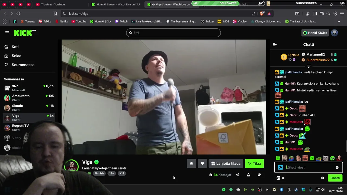Open the moderators icon next to the report icon
Image resolution: width=347 pixels, height=195 pixels.
[x=259, y=175]
